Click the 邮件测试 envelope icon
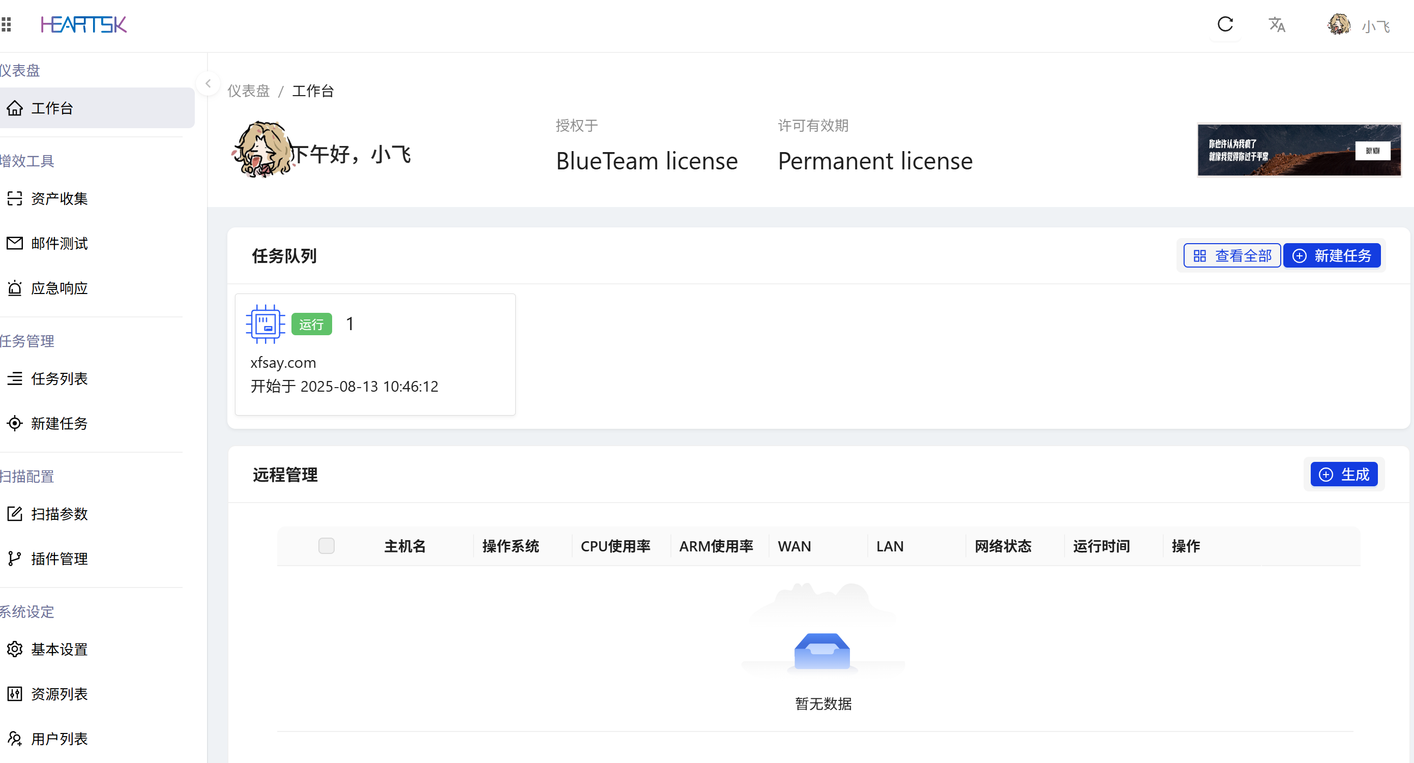The image size is (1414, 763). pos(15,243)
